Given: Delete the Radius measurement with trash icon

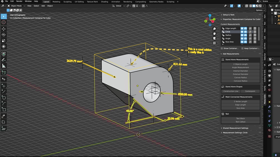Looking at the screenshot, I should (255, 35).
